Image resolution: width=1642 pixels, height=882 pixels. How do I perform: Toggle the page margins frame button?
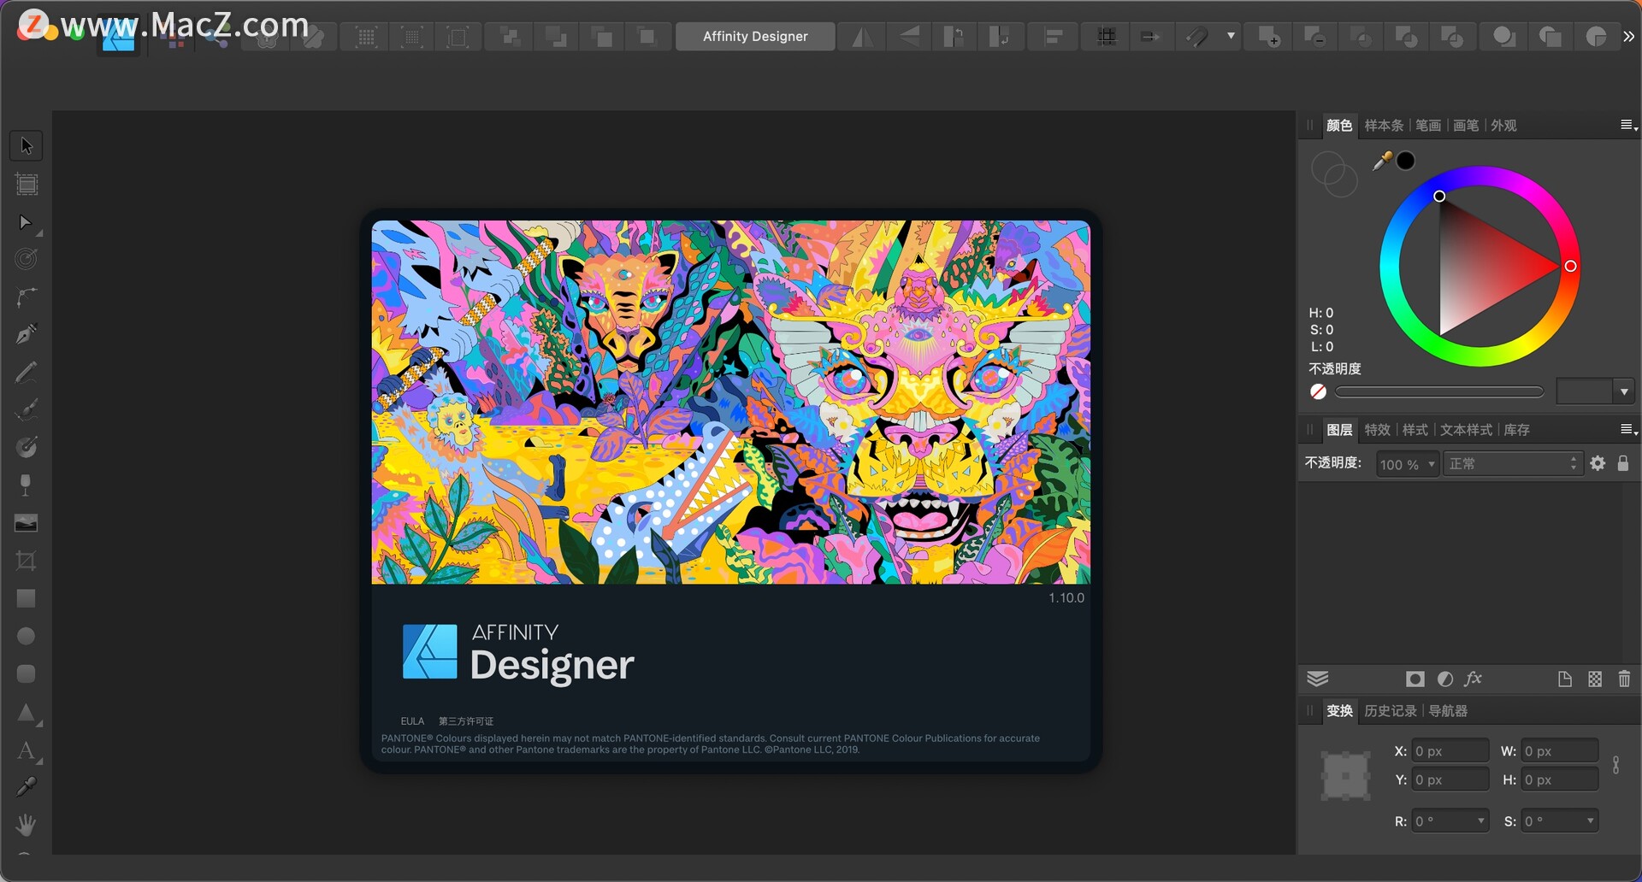(458, 37)
